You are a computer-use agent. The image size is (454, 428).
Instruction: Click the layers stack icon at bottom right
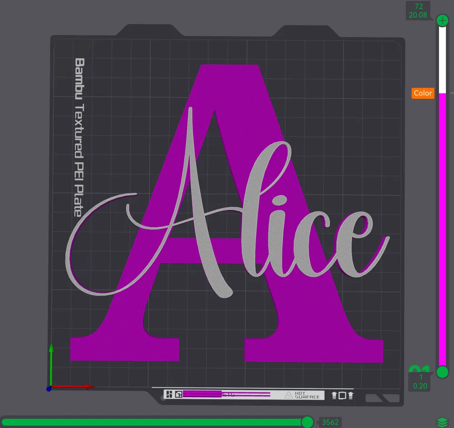[x=442, y=422]
